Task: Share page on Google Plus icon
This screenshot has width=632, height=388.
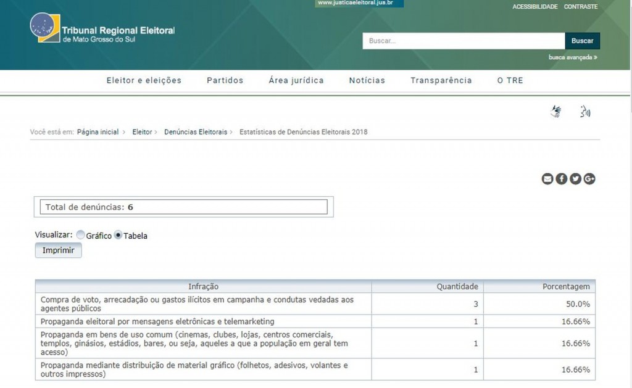Action: coord(589,179)
